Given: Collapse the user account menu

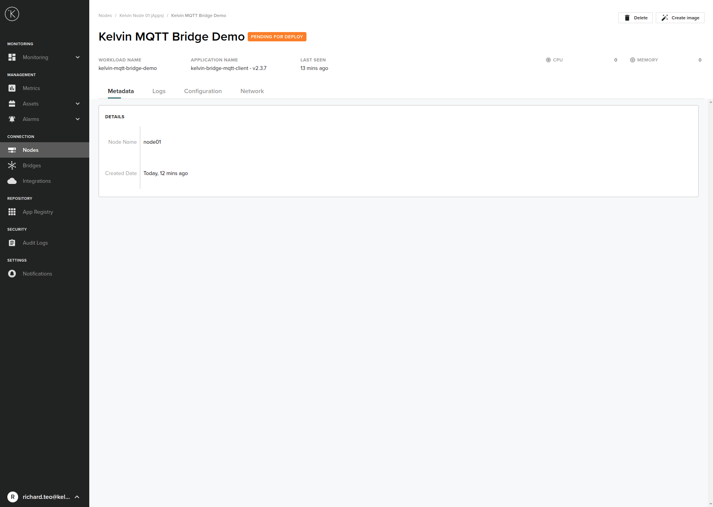Looking at the screenshot, I should click(78, 497).
